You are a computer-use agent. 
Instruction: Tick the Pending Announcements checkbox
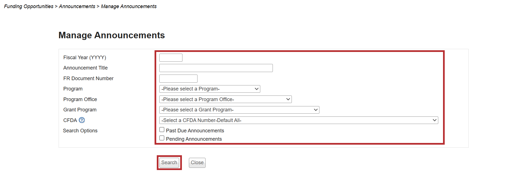[x=162, y=138]
